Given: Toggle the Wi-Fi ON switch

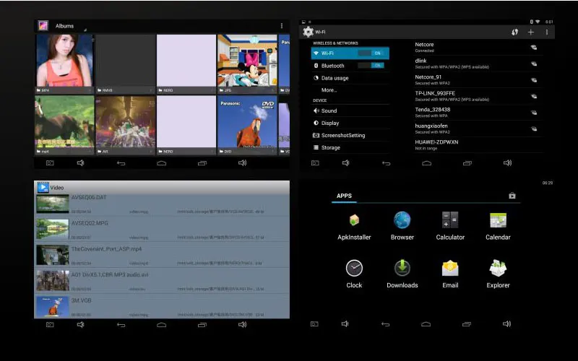Looking at the screenshot, I should coord(371,53).
